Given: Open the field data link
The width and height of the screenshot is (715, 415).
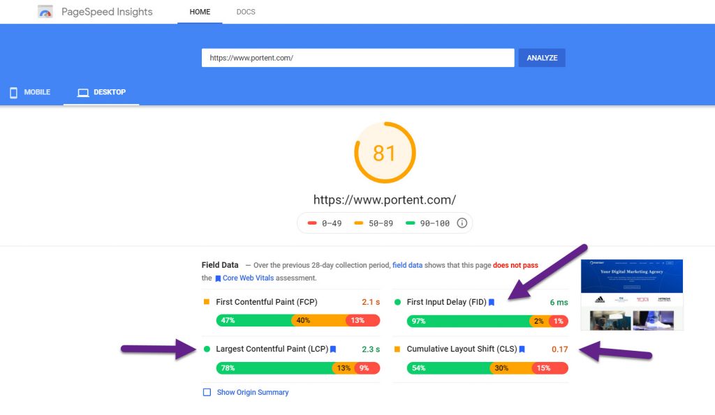Looking at the screenshot, I should point(407,265).
